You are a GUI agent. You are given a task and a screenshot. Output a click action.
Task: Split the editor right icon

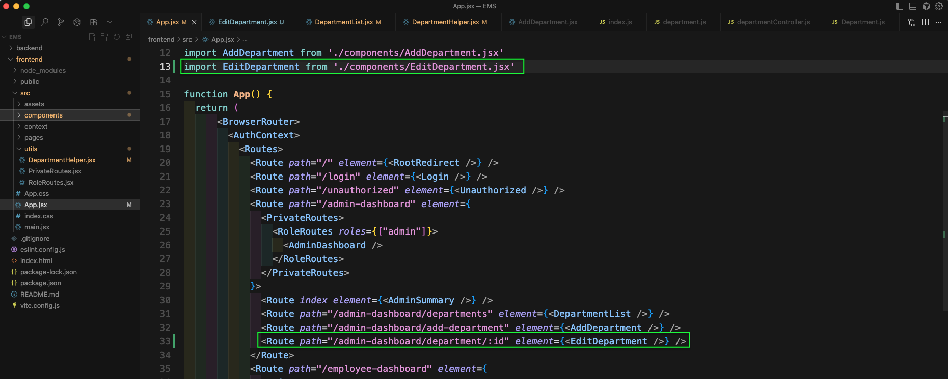[x=925, y=22]
